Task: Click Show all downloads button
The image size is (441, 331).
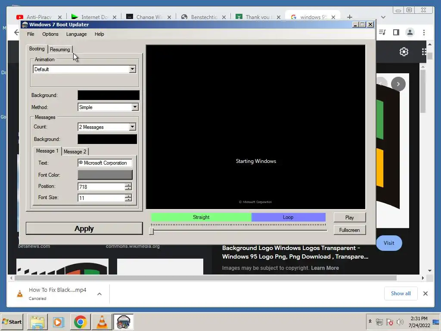Action: pos(401,294)
